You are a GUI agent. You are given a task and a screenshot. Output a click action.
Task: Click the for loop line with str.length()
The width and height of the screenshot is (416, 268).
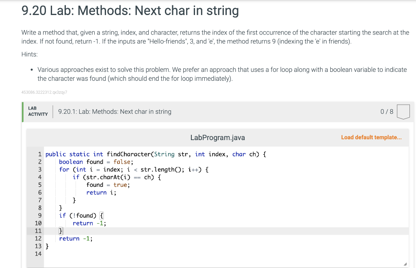point(134,170)
